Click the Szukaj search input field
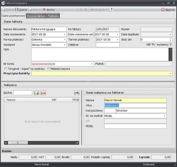Image resolution: width=177 pixels, height=167 pixels. pyautogui.click(x=23, y=93)
